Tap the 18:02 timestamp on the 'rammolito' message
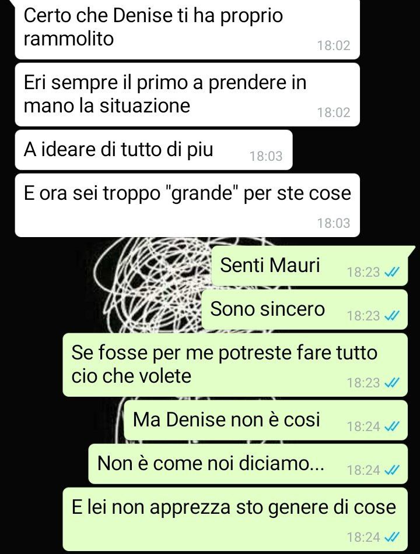420x554 pixels. tap(333, 45)
